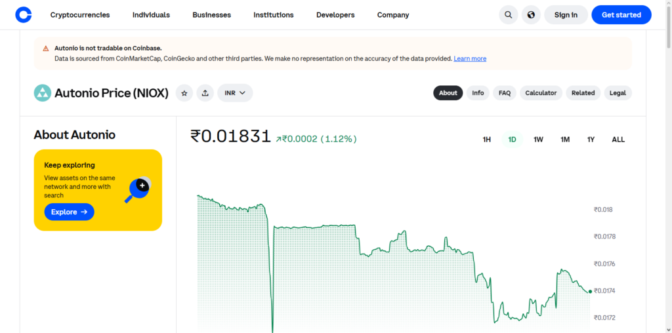Click the ₹0.0002 (1.12%) change text
The image size is (672, 333).
tap(316, 139)
